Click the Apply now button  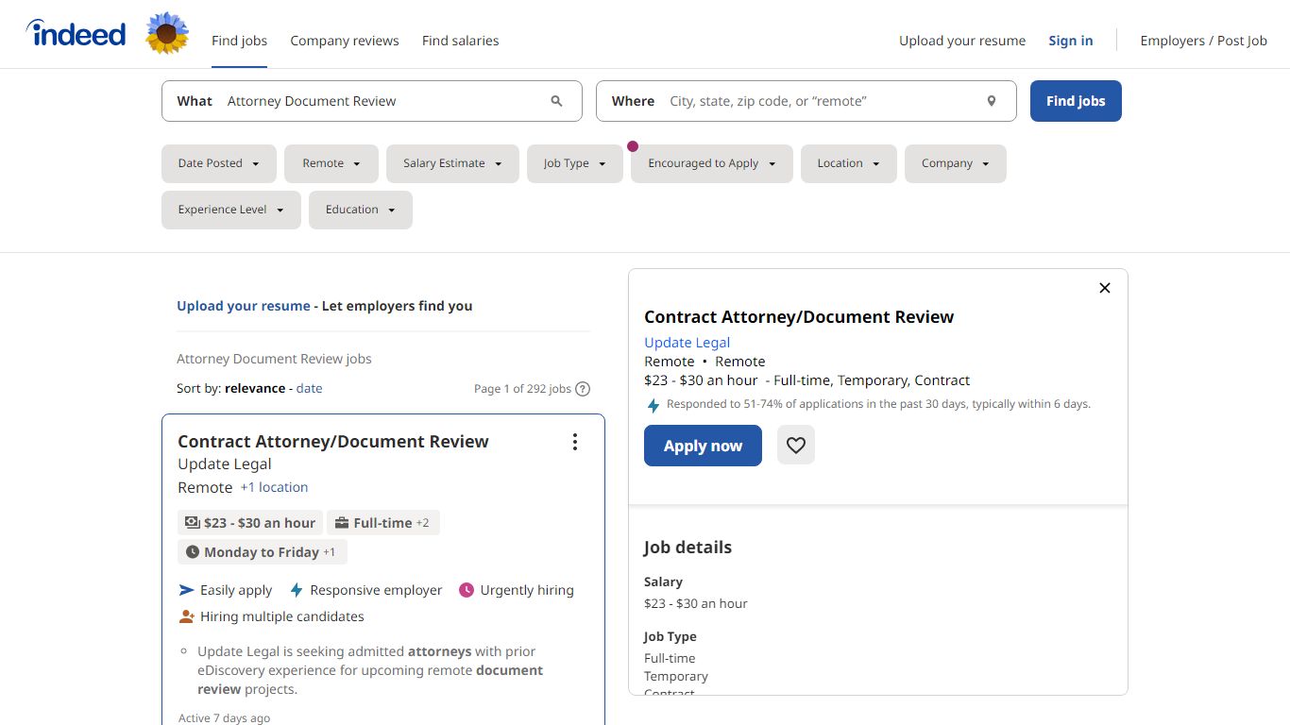pos(703,446)
